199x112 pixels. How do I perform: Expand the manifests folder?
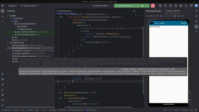pyautogui.click(x=10, y=18)
